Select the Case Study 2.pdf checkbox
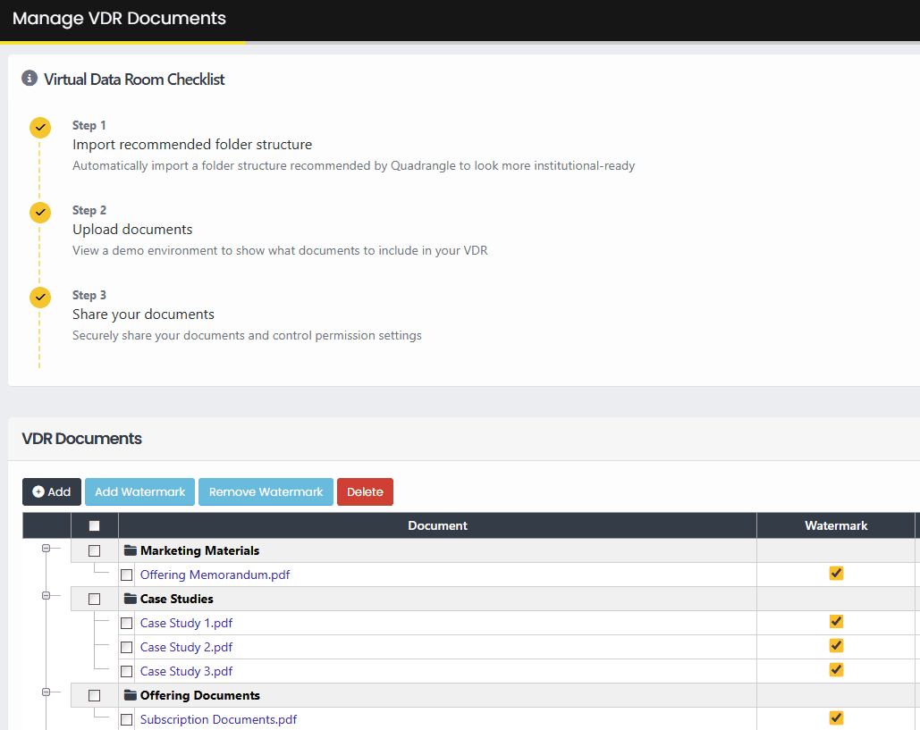The image size is (920, 730). [x=126, y=647]
